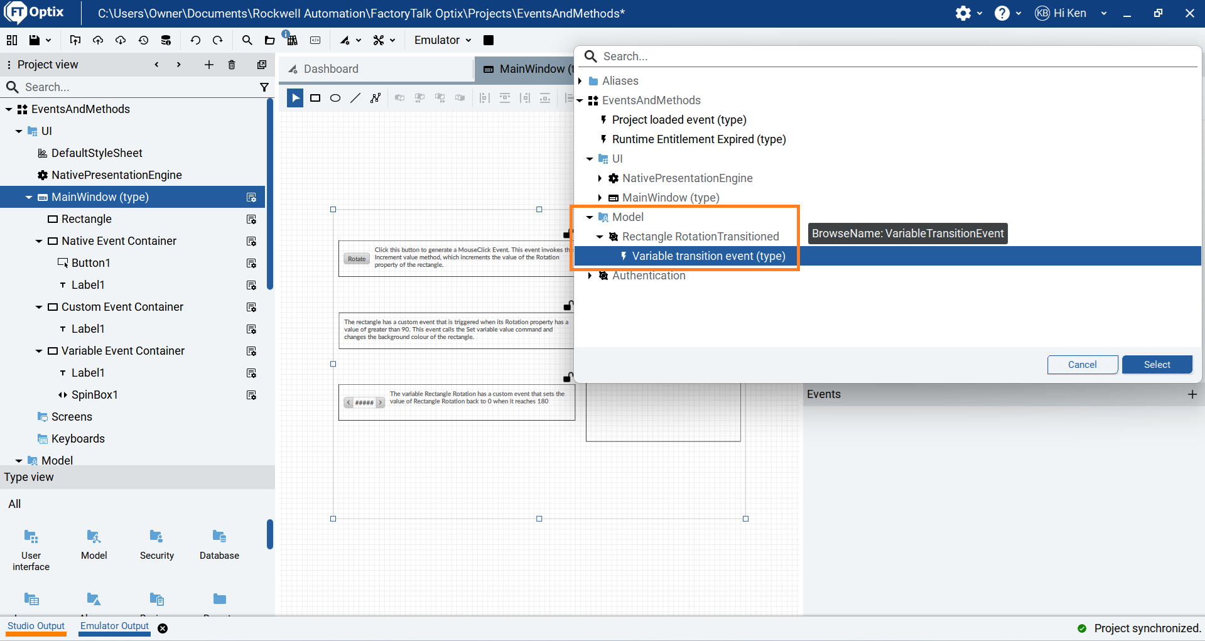Open the toolbar search magnifier icon
The height and width of the screenshot is (641, 1205).
click(247, 40)
